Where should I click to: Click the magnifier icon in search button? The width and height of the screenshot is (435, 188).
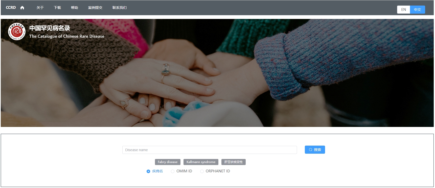[311, 150]
